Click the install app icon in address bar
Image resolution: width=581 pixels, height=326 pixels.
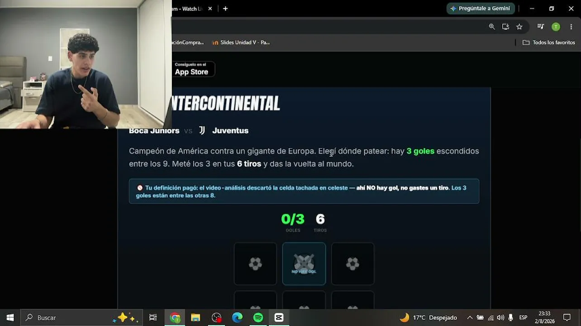click(505, 27)
